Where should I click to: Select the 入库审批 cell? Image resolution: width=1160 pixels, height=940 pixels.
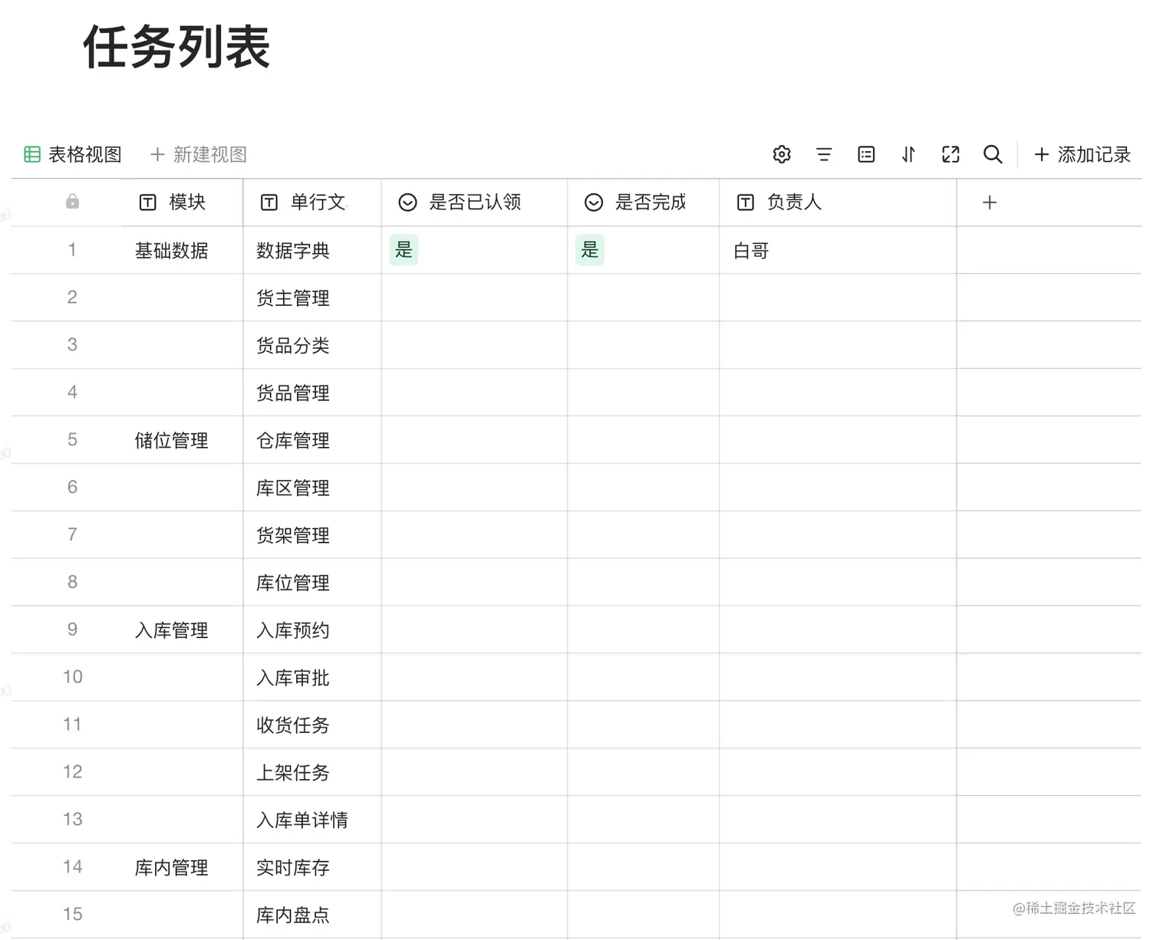coord(312,678)
